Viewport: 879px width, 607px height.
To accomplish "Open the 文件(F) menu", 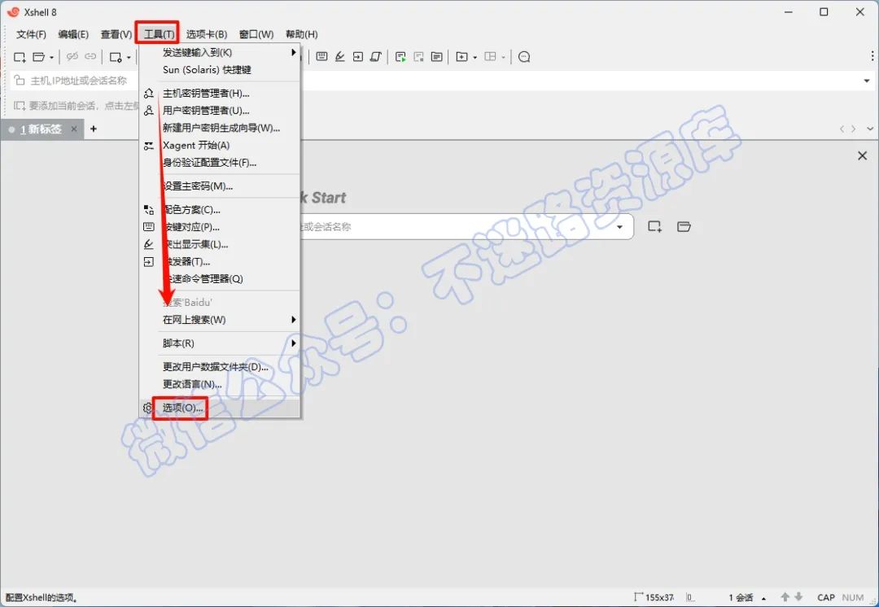I will [31, 34].
